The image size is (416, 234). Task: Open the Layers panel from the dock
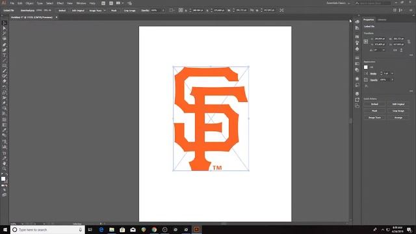[x=357, y=94]
